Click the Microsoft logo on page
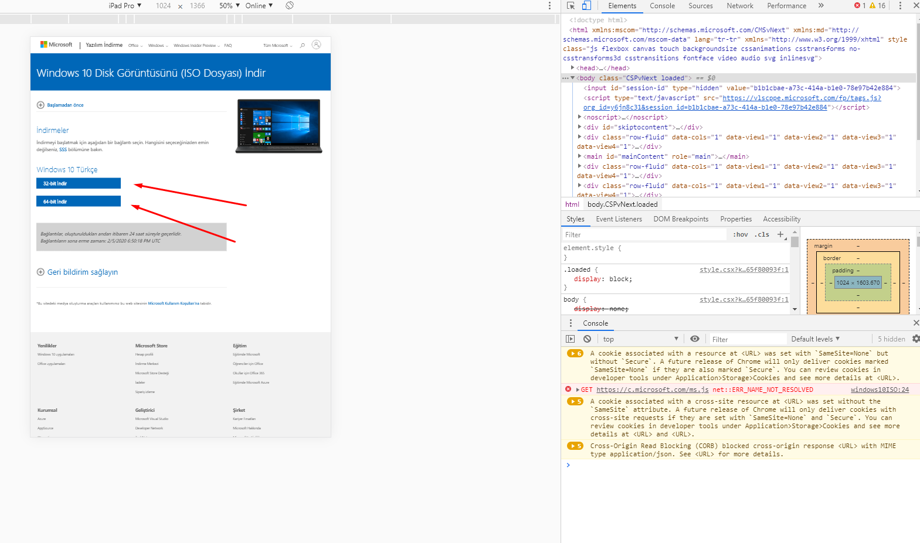 56,45
